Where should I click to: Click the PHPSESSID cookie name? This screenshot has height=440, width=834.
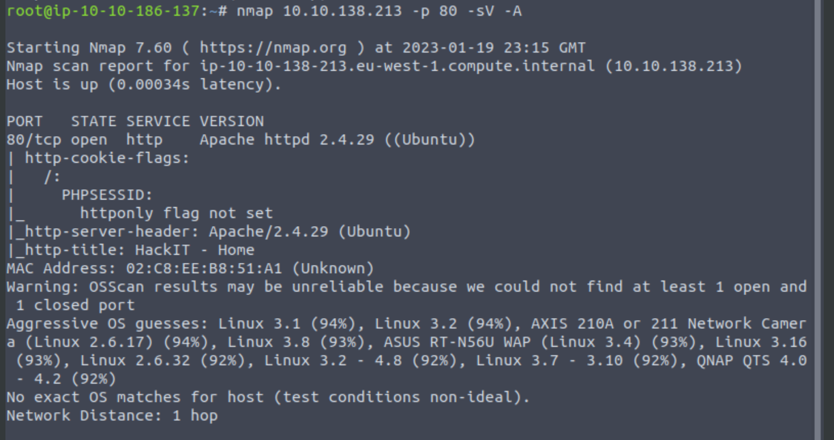click(x=107, y=195)
